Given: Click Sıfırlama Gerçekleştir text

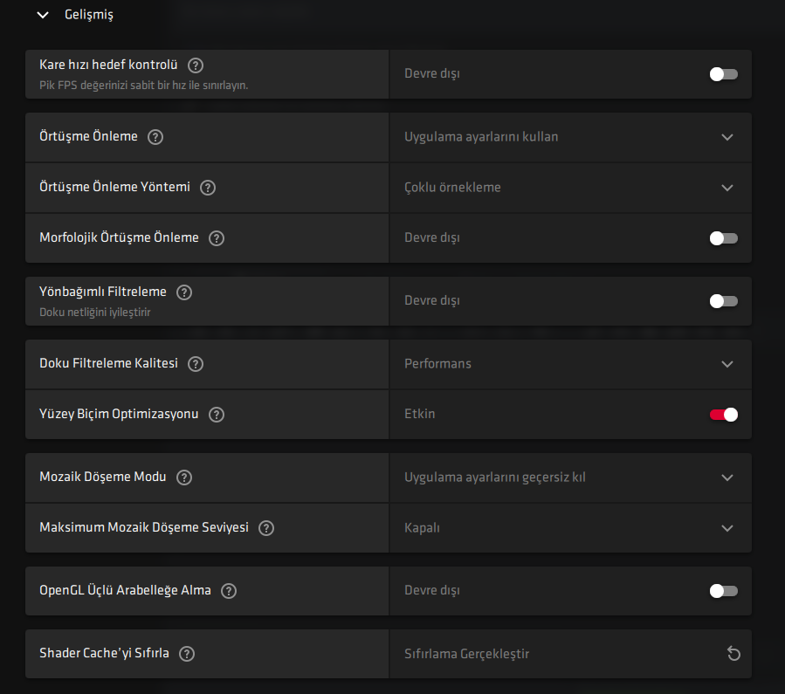Looking at the screenshot, I should click(x=466, y=654).
